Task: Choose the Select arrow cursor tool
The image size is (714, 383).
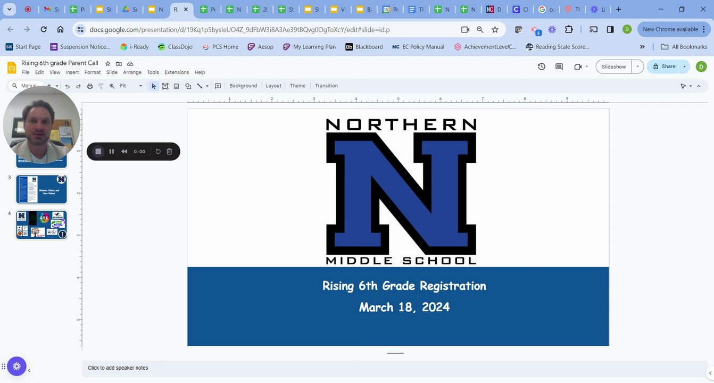Action: click(x=154, y=86)
